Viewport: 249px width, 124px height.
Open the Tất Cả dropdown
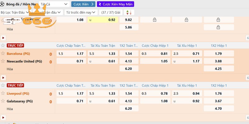54,4
